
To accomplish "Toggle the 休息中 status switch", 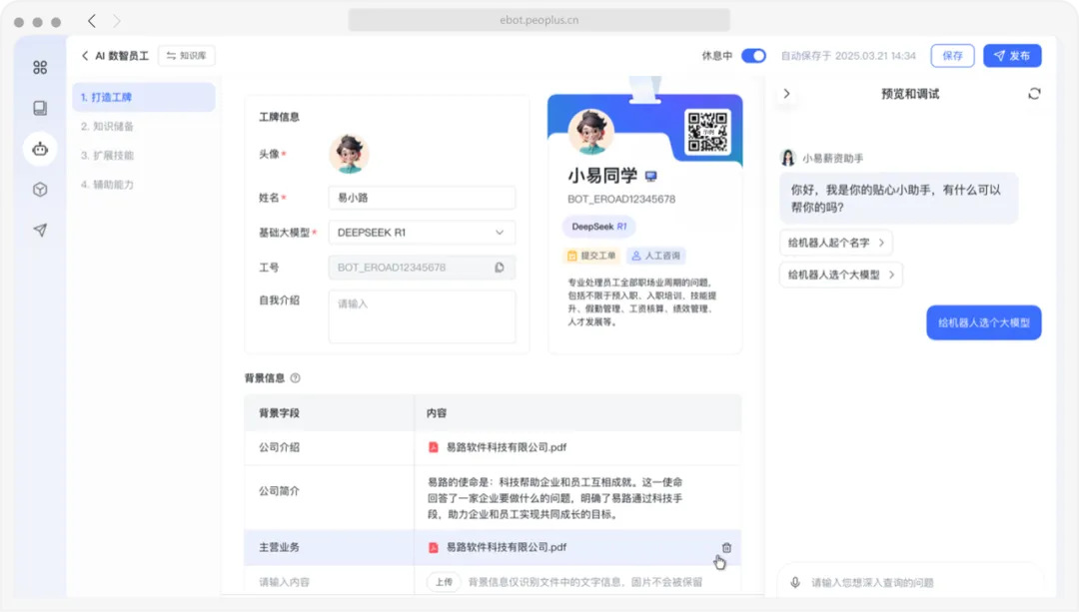I will [x=755, y=56].
